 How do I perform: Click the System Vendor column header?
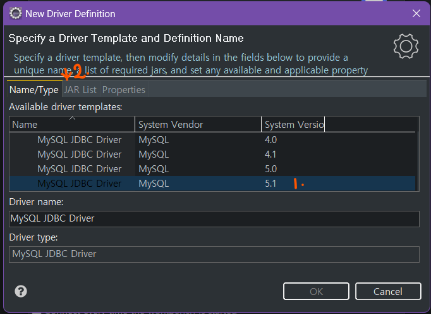coord(198,125)
